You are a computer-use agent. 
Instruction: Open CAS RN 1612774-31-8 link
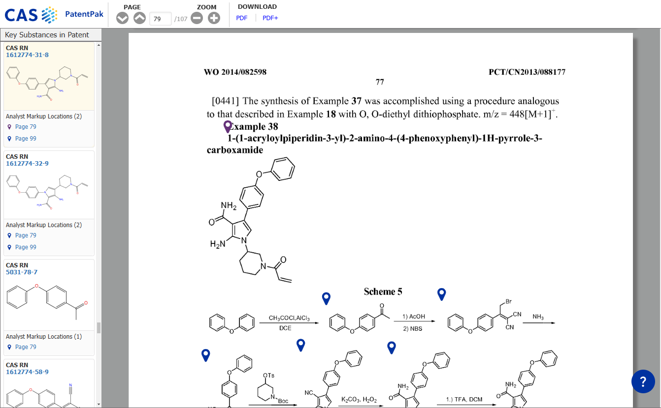27,55
